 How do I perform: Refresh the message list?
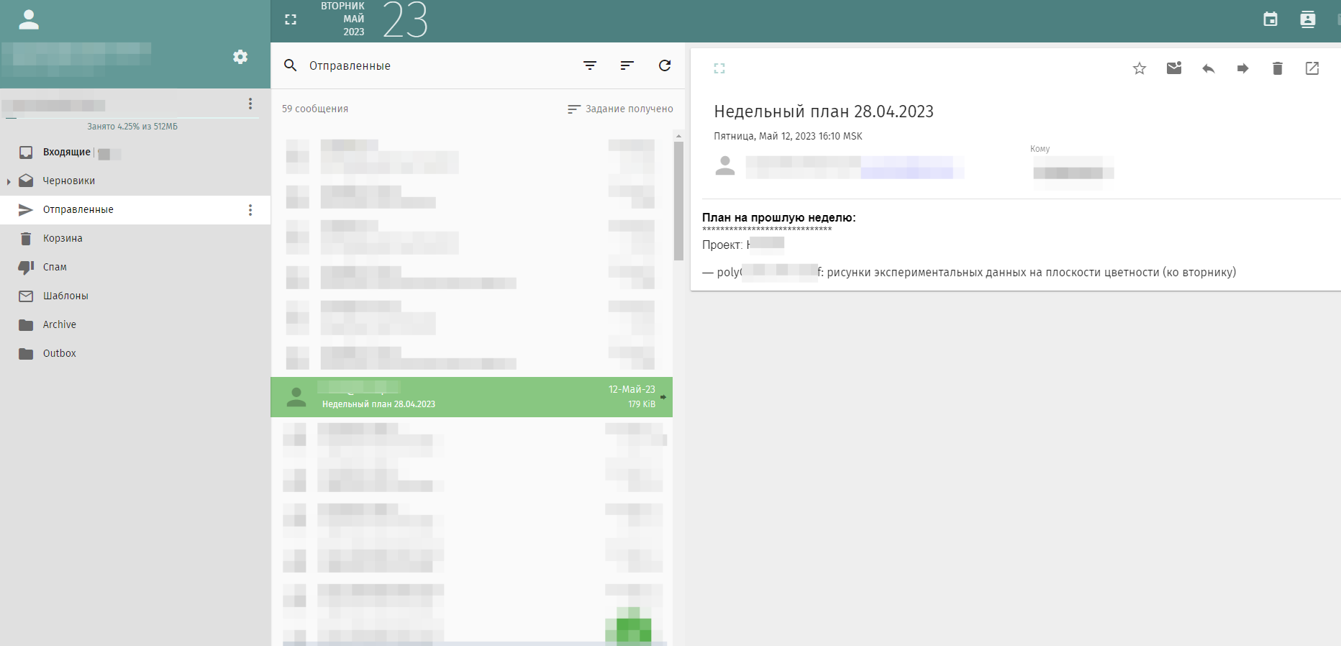[x=664, y=65]
